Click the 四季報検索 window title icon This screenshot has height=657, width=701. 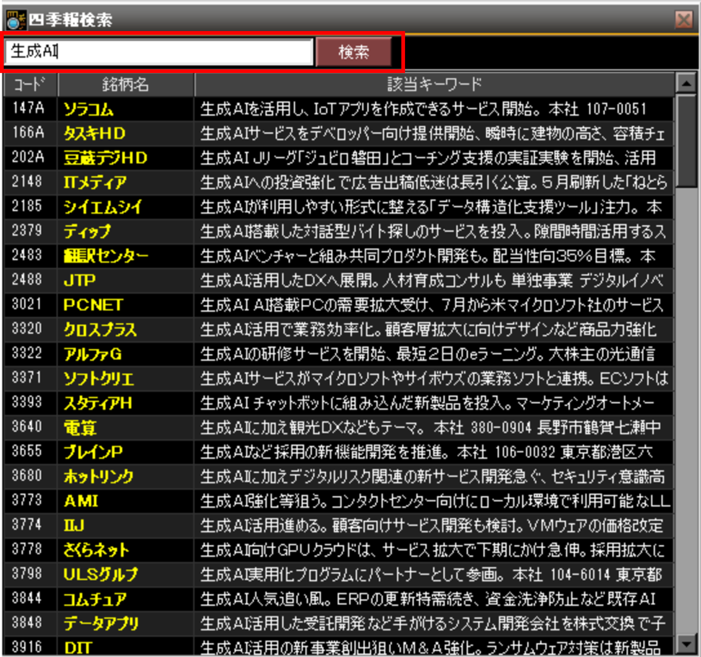(x=16, y=20)
